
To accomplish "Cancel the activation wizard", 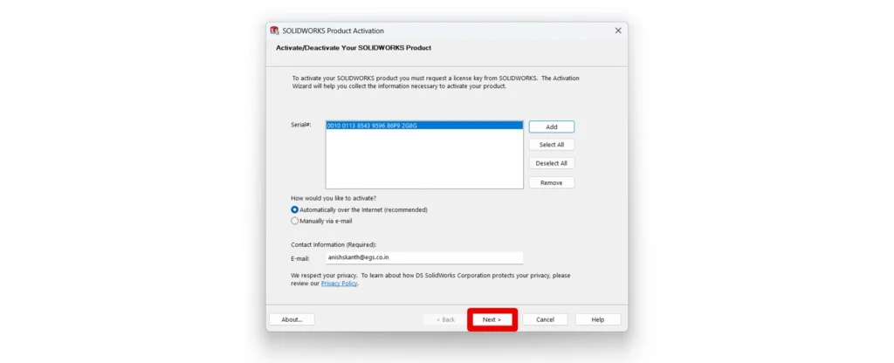I will coord(545,319).
